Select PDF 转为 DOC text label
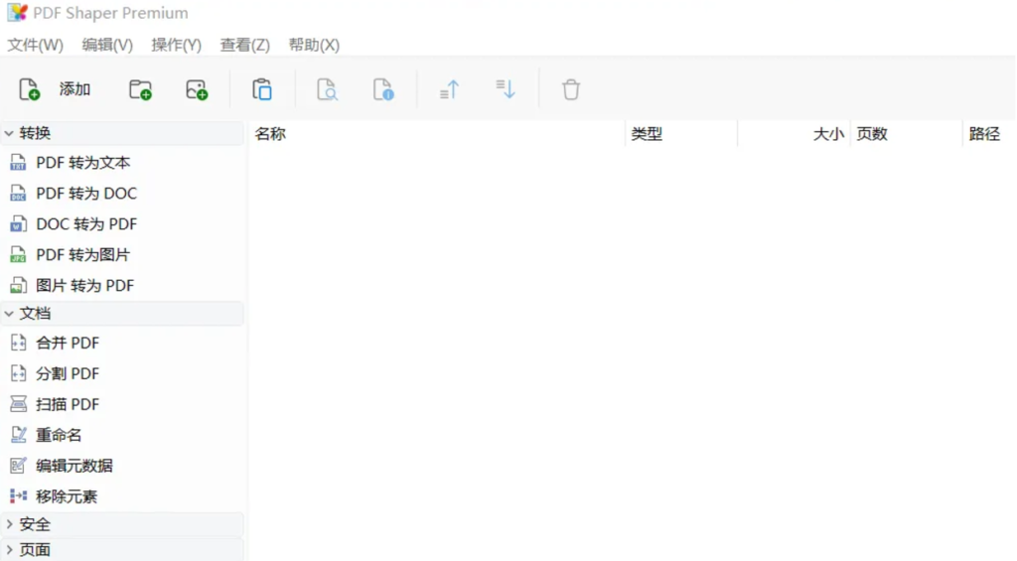 pos(86,194)
